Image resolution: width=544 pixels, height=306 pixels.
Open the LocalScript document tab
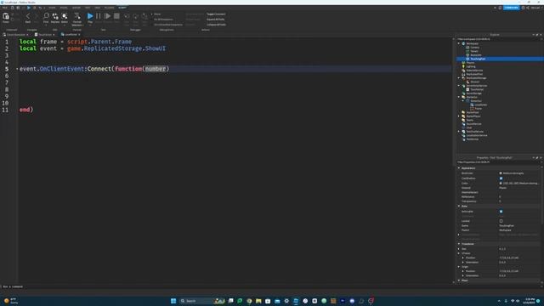(x=71, y=35)
